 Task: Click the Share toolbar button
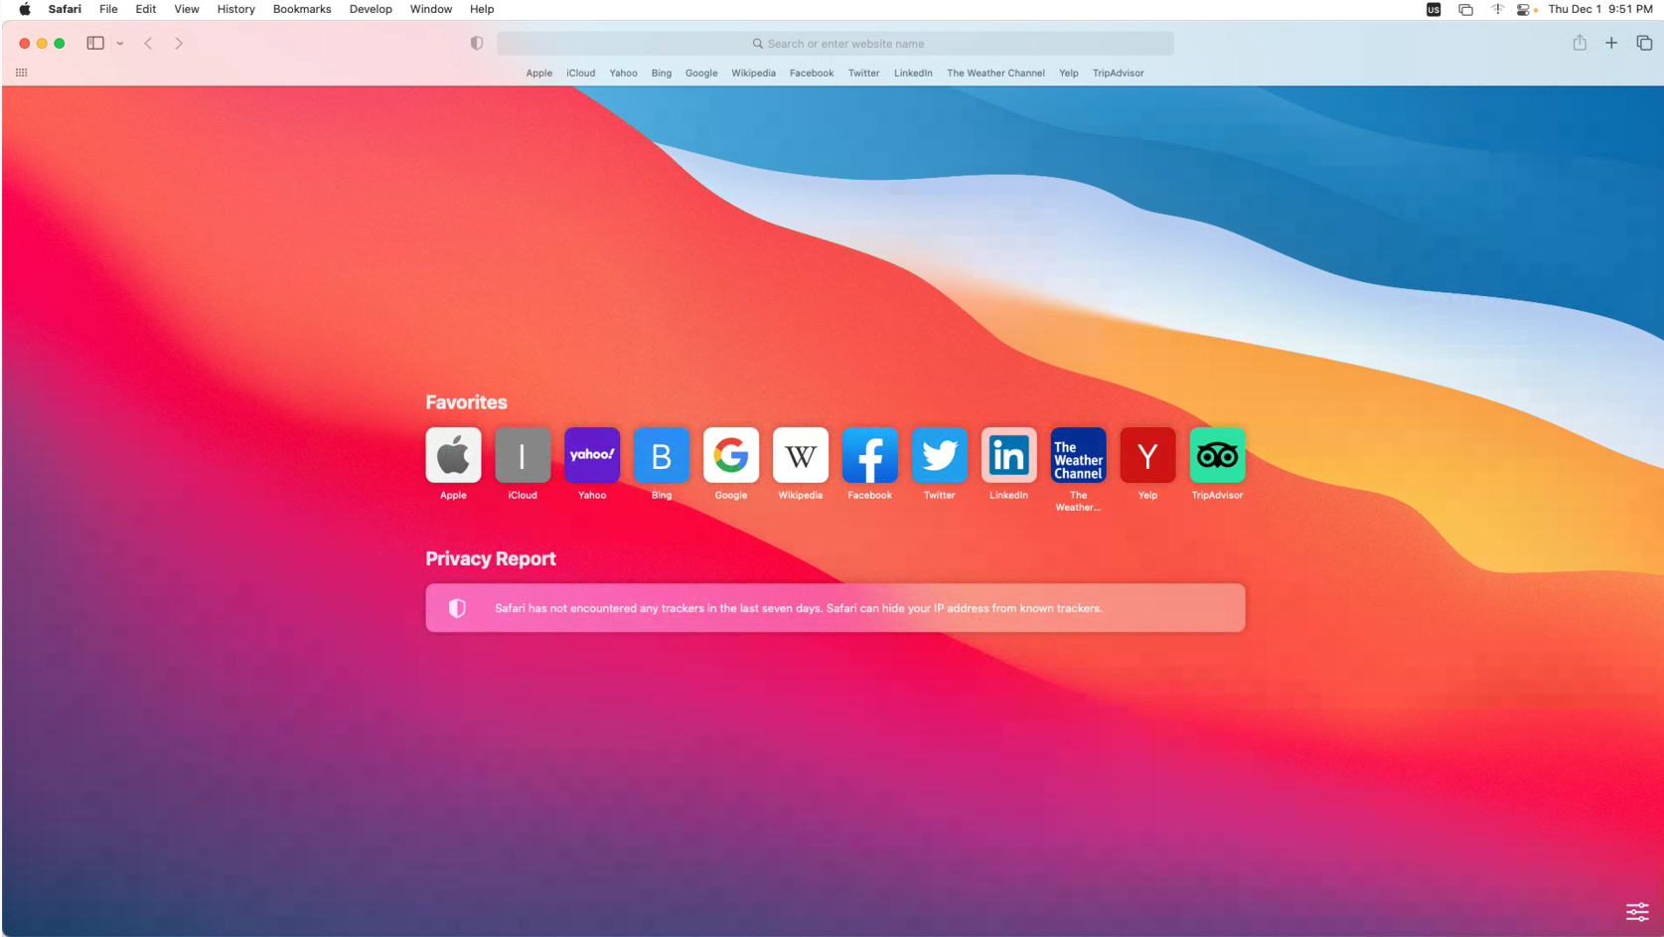1580,43
